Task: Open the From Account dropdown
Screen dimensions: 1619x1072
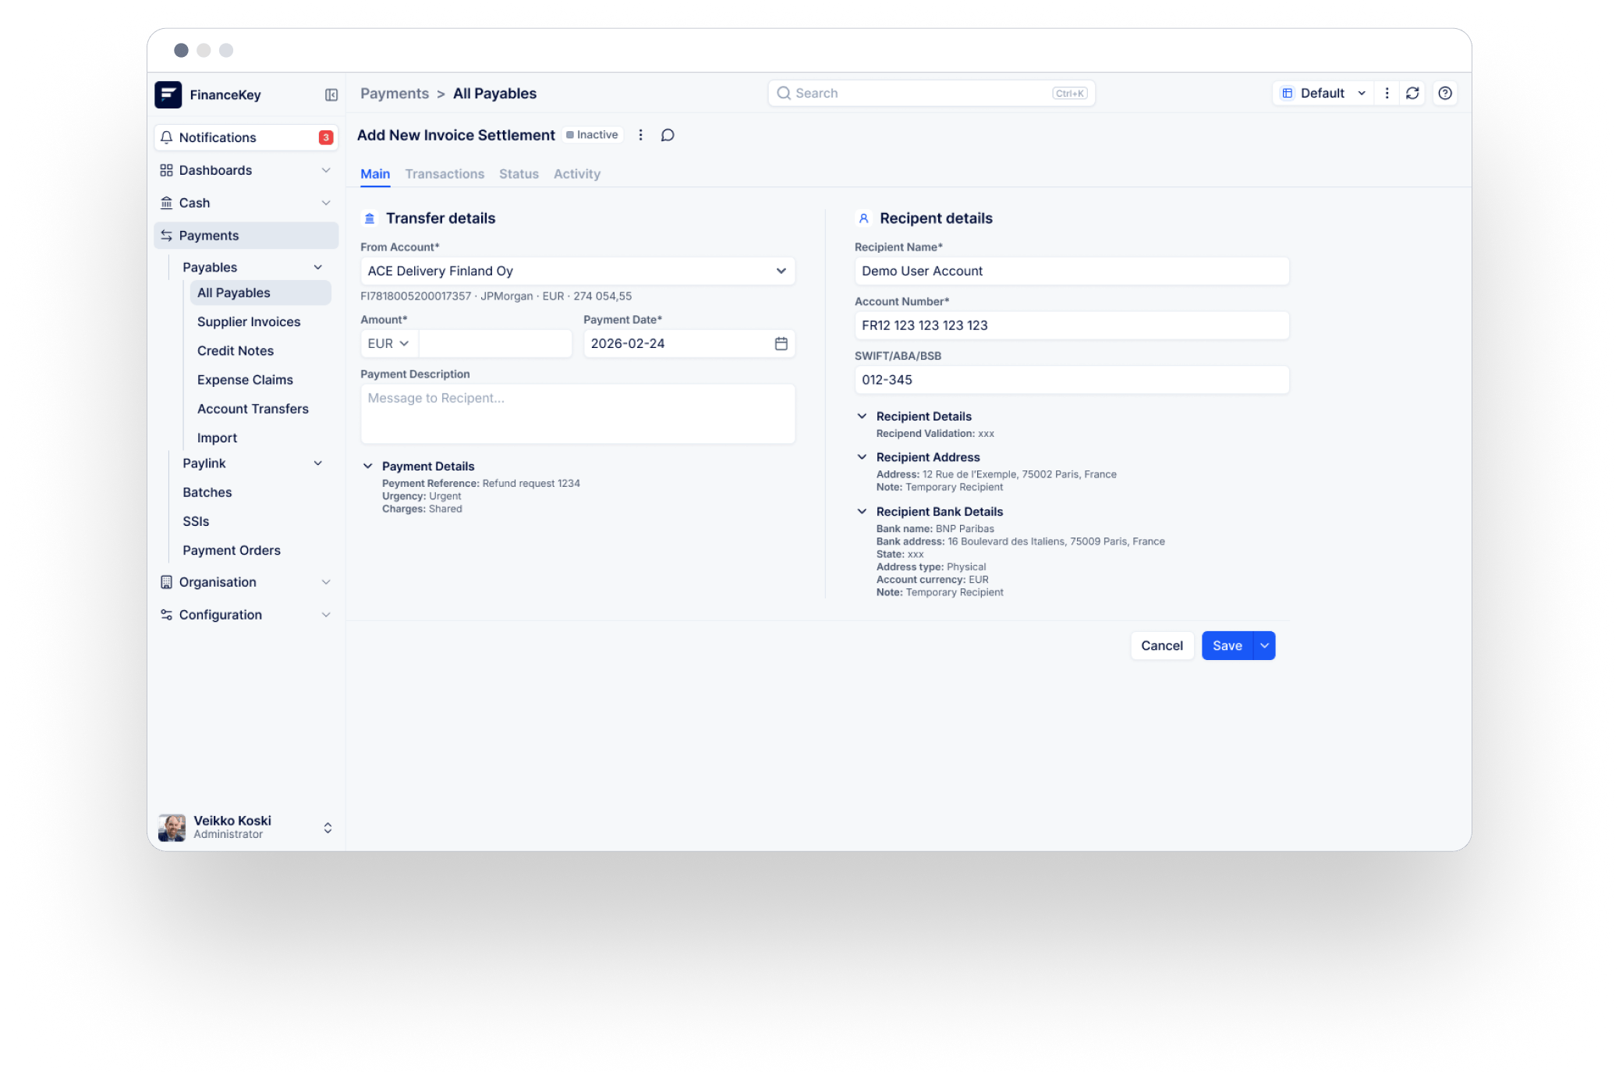Action: click(x=577, y=272)
